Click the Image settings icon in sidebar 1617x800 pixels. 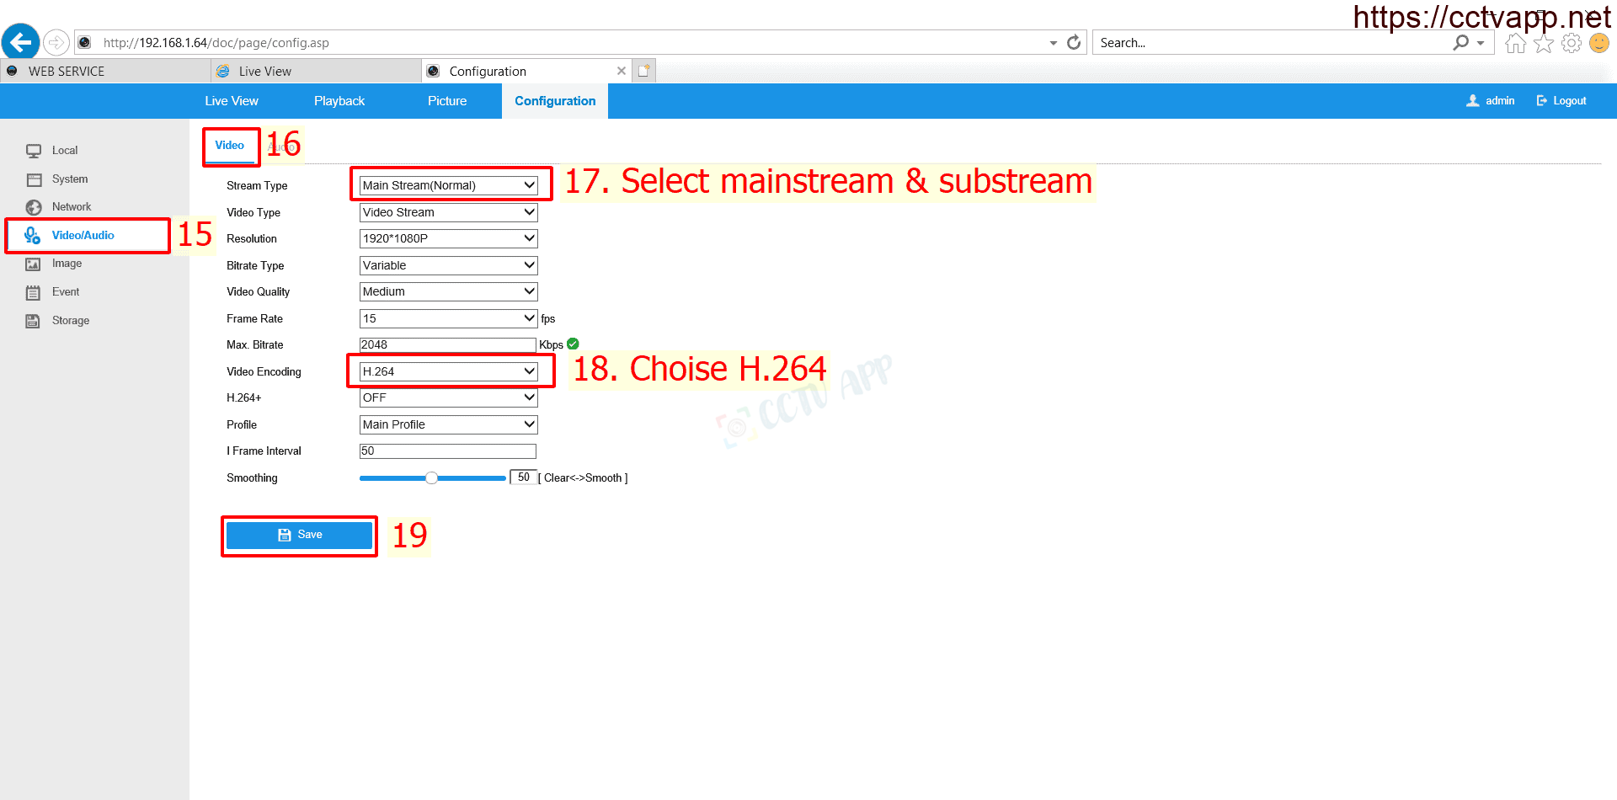click(x=33, y=264)
